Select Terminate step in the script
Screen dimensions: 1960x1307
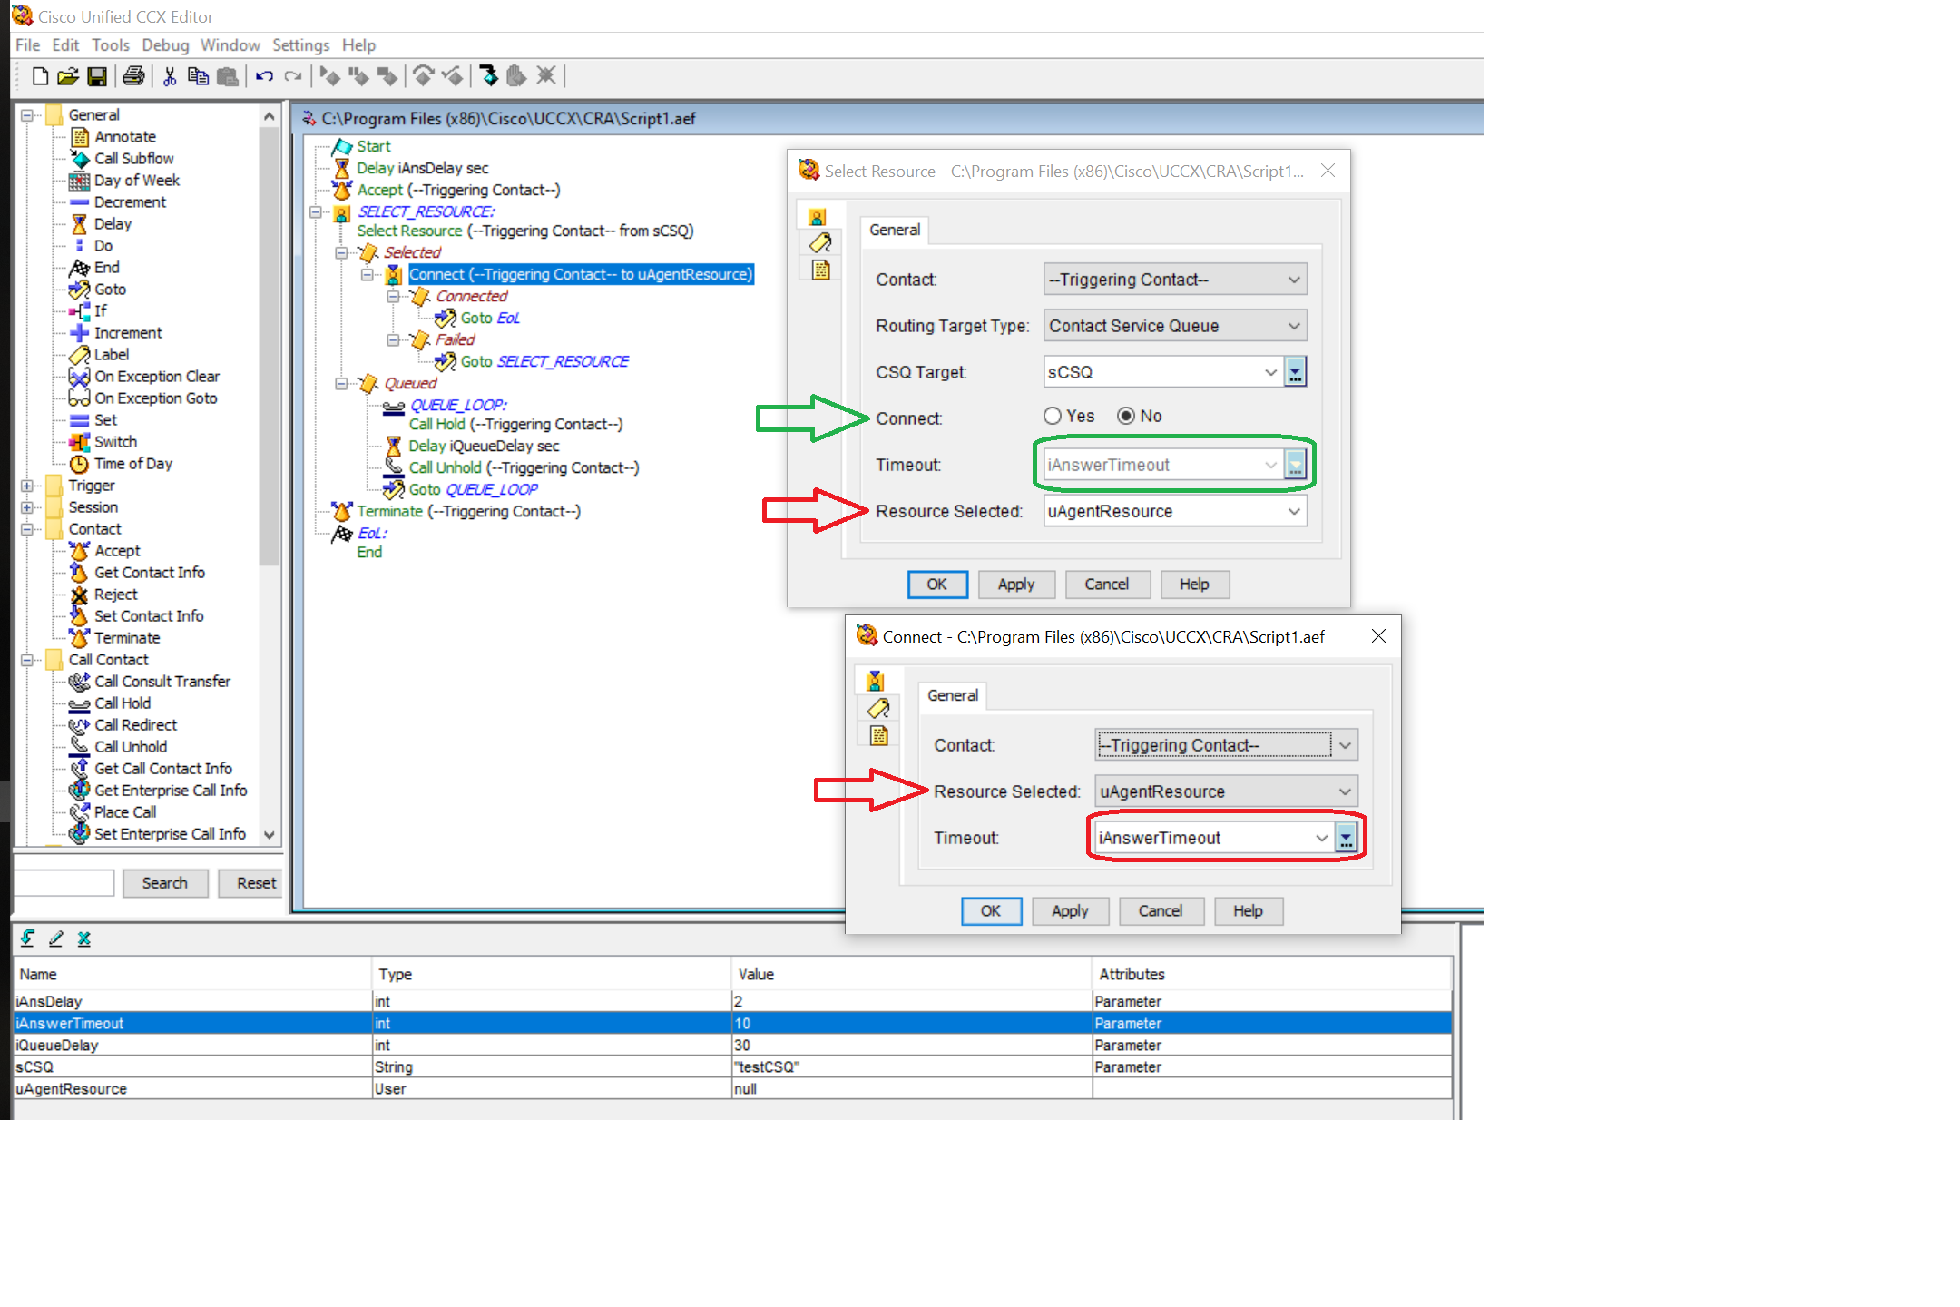click(x=468, y=512)
